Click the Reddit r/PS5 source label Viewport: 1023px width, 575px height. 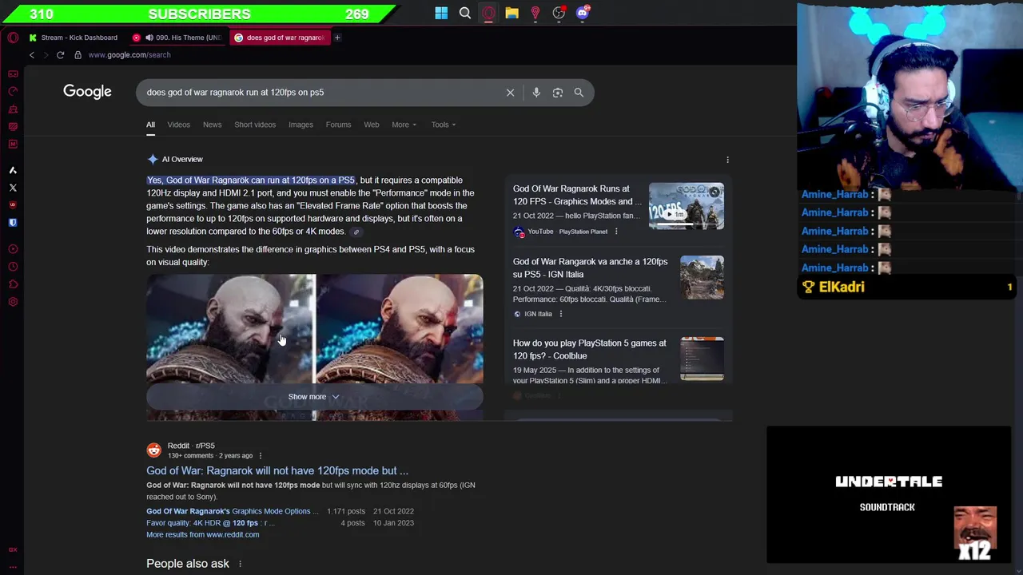click(x=191, y=446)
